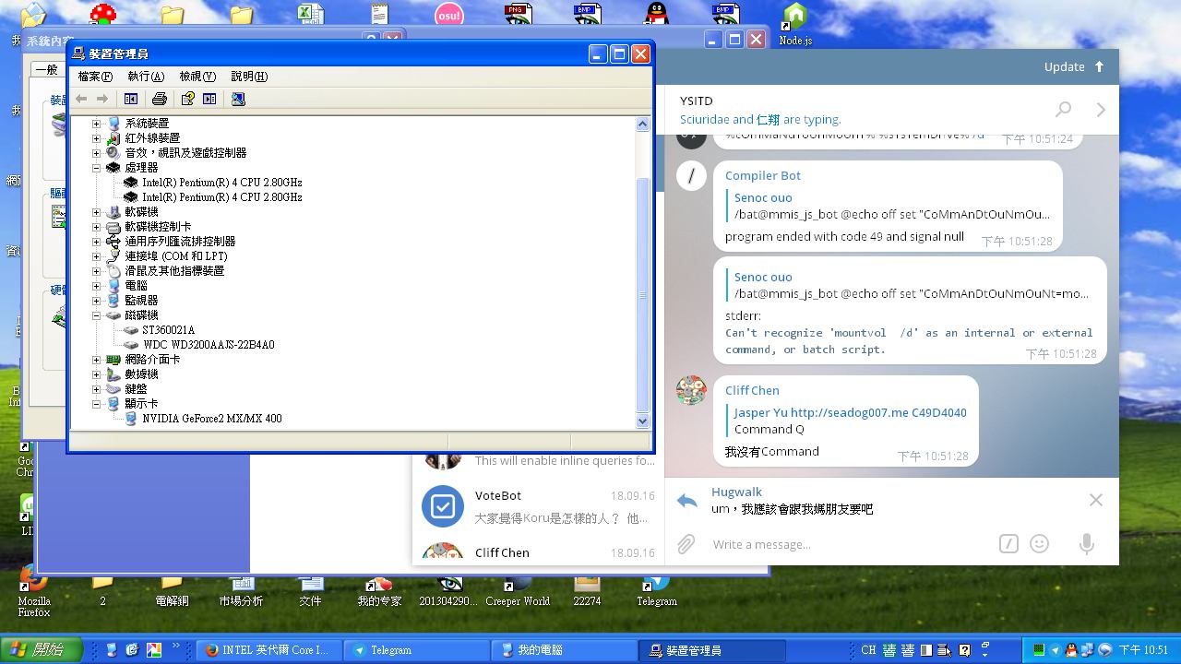
Task: Click the ST360021A disk drive icon
Action: click(x=131, y=330)
